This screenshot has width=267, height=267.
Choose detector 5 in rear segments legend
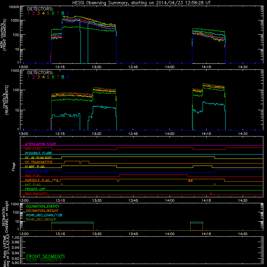click(48, 77)
